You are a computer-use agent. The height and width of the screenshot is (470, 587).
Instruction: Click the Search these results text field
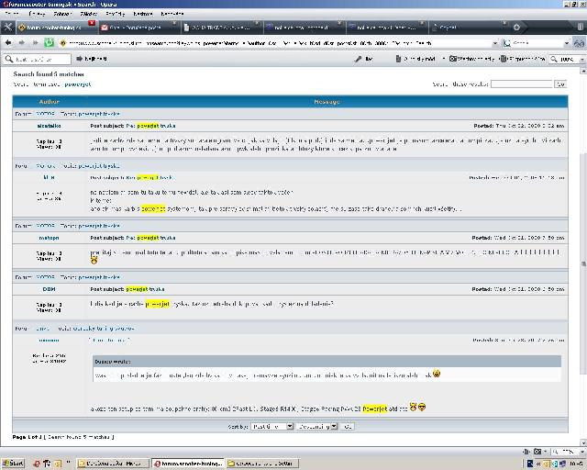(x=521, y=84)
